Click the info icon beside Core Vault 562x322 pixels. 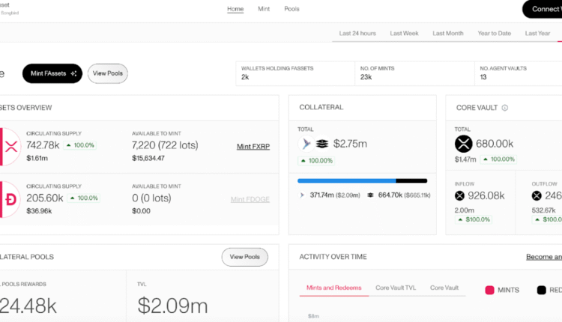504,108
